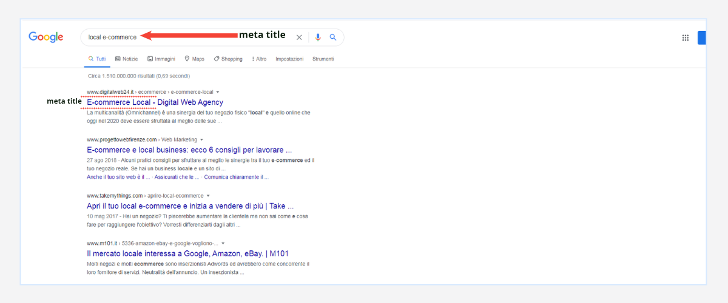Open Apri il tuo local e-commerce result
728x303 pixels.
tap(190, 206)
